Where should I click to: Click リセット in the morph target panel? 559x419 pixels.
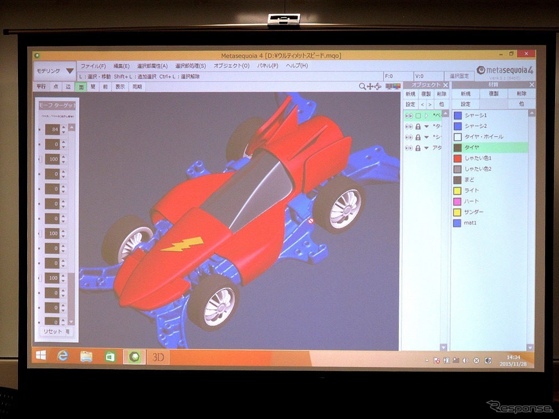pos(53,331)
